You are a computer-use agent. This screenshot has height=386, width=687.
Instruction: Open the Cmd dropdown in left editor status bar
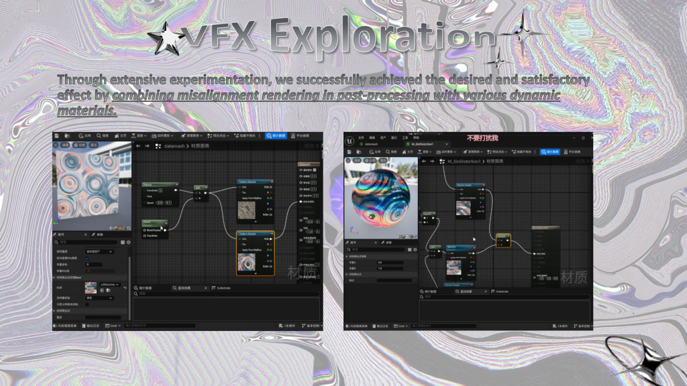coord(113,326)
